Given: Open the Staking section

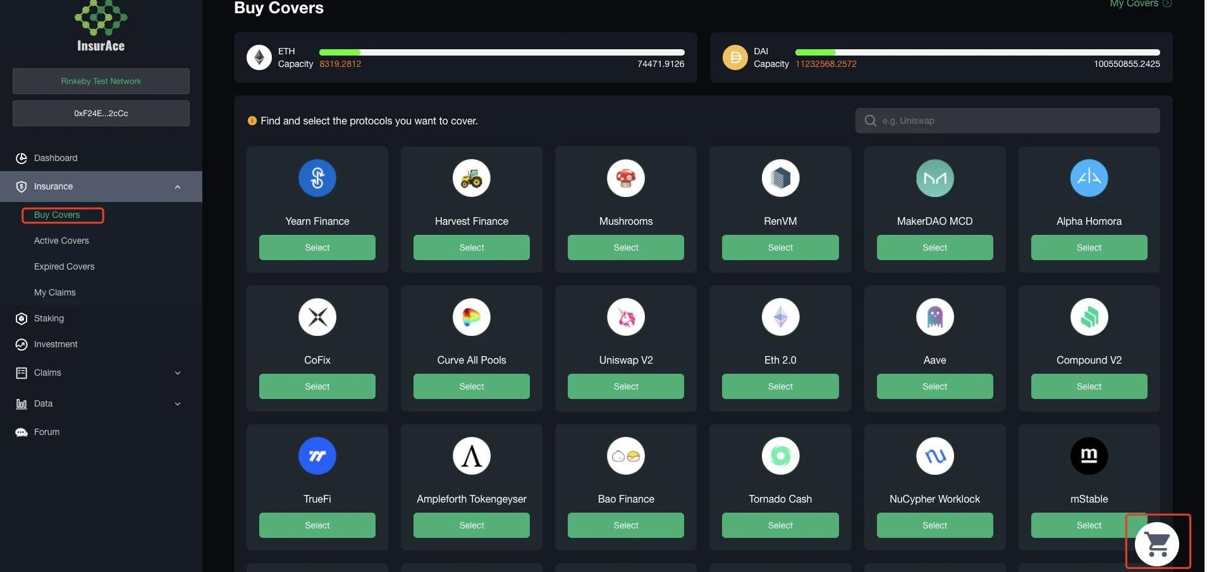Looking at the screenshot, I should 49,318.
